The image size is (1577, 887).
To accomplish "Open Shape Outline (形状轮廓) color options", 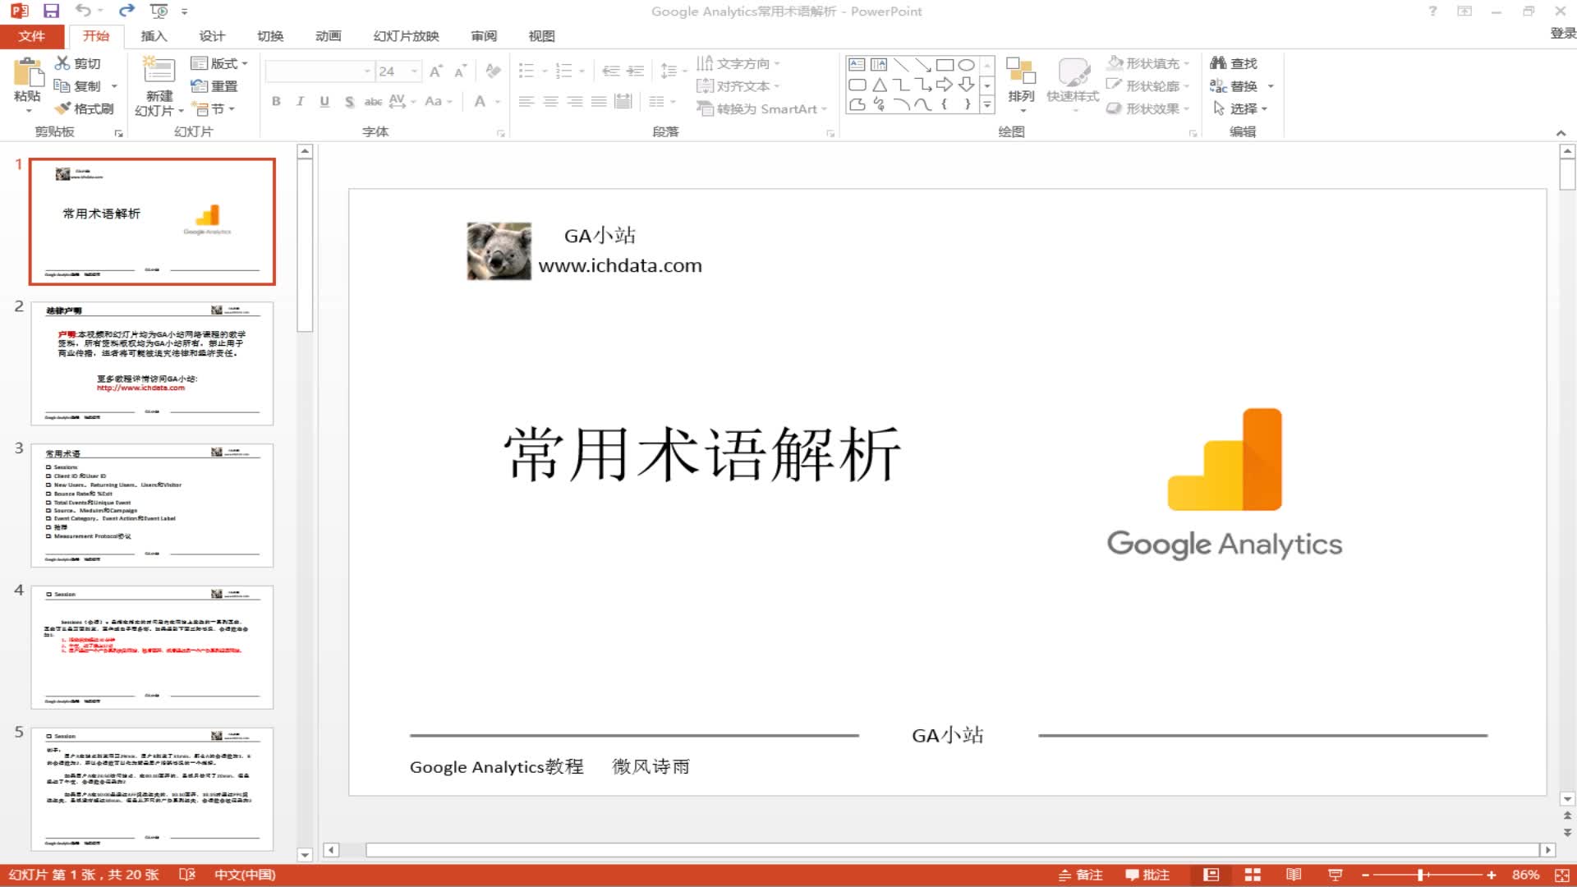I will pos(1149,85).
